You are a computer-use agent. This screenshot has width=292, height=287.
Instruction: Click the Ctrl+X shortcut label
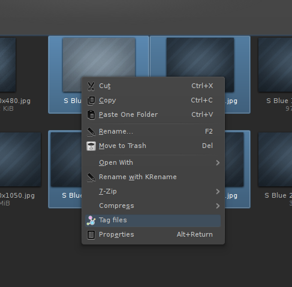pyautogui.click(x=202, y=86)
